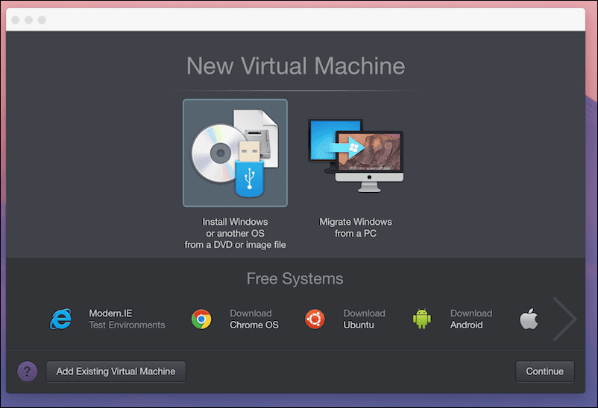Screen dimensions: 598x408
Task: Click the Ubuntu logo icon
Action: (315, 319)
